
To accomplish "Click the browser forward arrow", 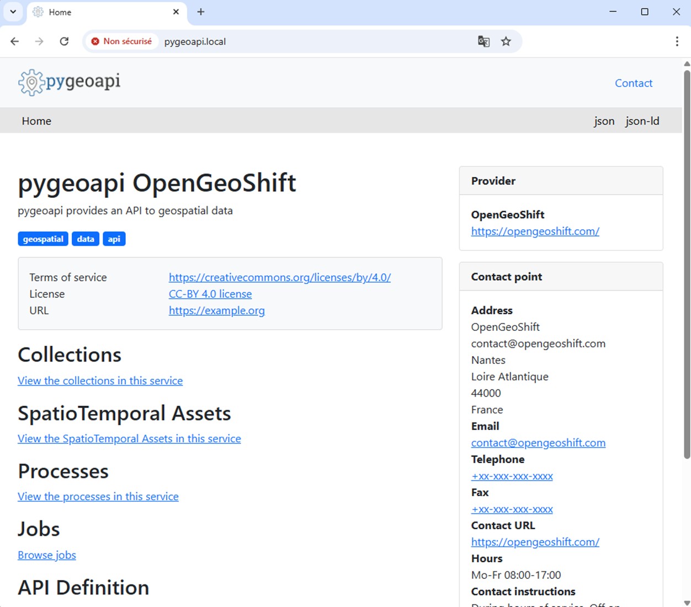I will coord(39,41).
